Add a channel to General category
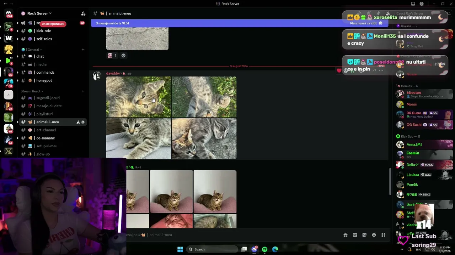455x255 pixels. click(x=83, y=50)
